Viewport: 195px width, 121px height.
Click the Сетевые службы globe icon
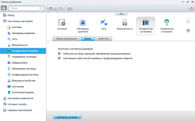coord(5,104)
